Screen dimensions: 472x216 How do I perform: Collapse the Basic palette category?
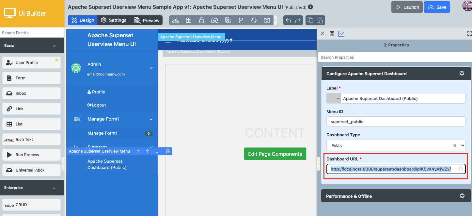click(x=54, y=46)
